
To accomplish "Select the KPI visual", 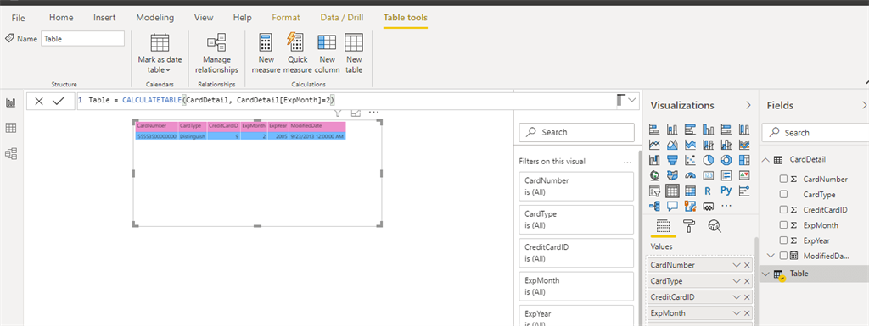I will (x=744, y=176).
